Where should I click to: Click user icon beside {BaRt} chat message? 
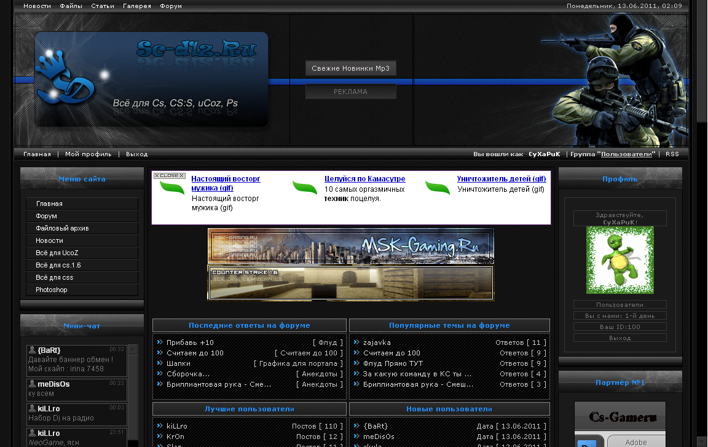(x=32, y=349)
